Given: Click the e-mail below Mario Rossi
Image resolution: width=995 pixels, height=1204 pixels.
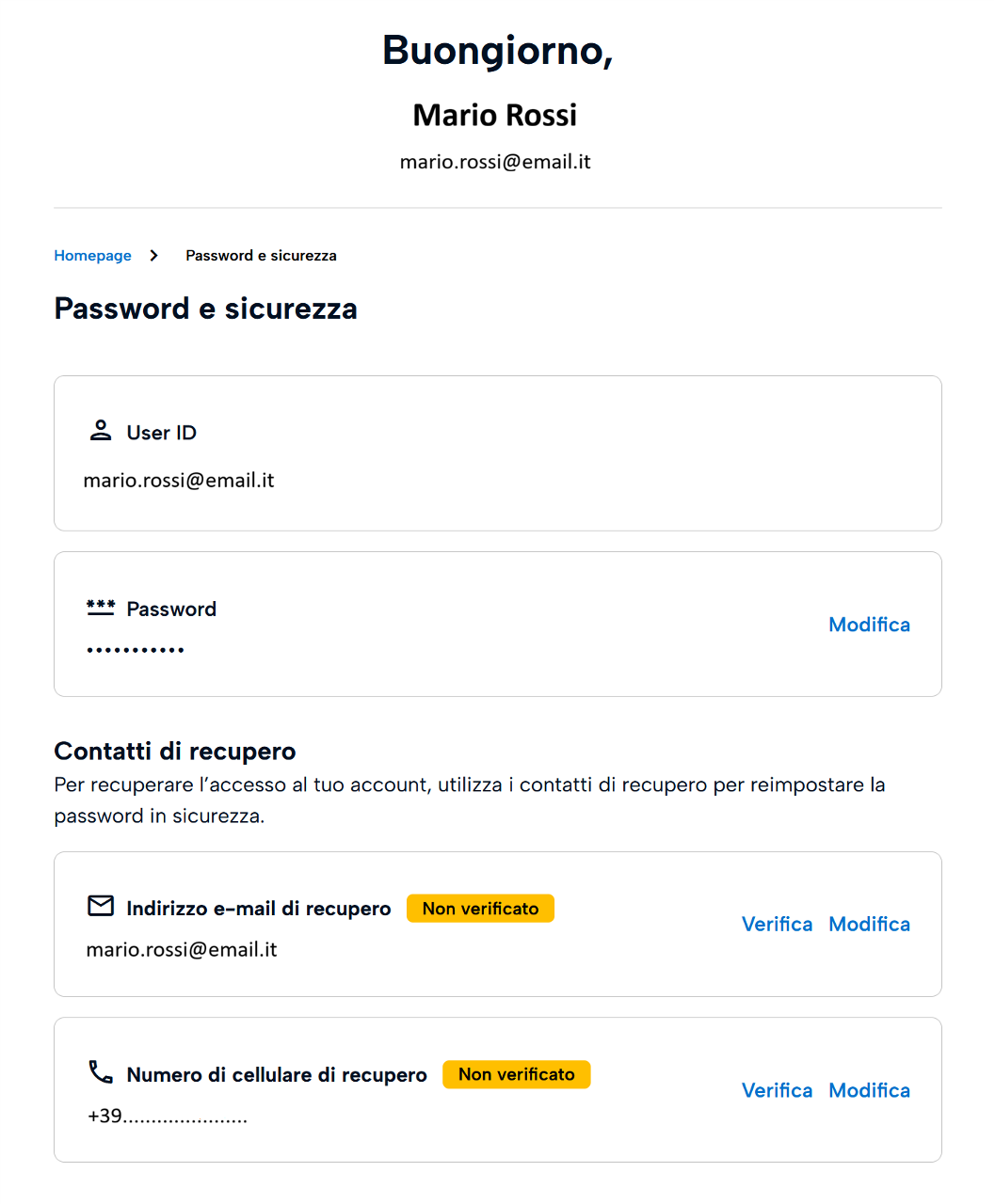Looking at the screenshot, I should coord(495,162).
